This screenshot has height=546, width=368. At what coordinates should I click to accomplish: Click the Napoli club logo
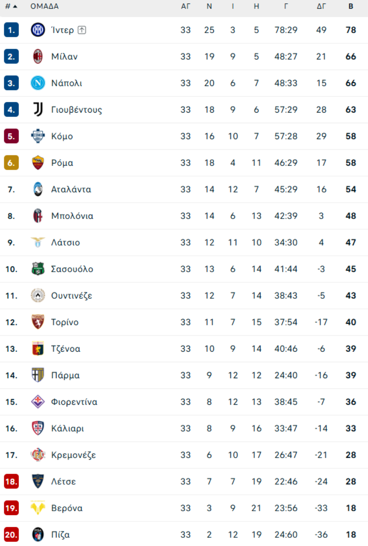(38, 83)
